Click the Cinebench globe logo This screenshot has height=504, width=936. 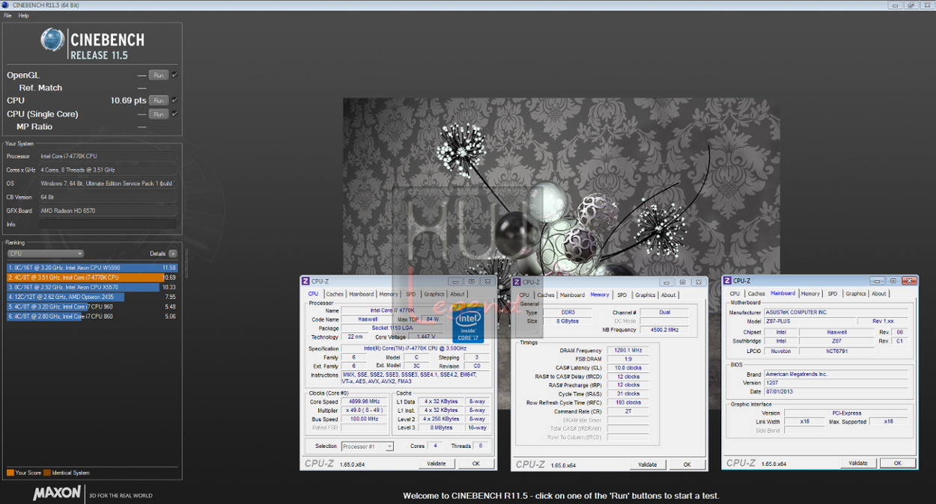pyautogui.click(x=52, y=40)
